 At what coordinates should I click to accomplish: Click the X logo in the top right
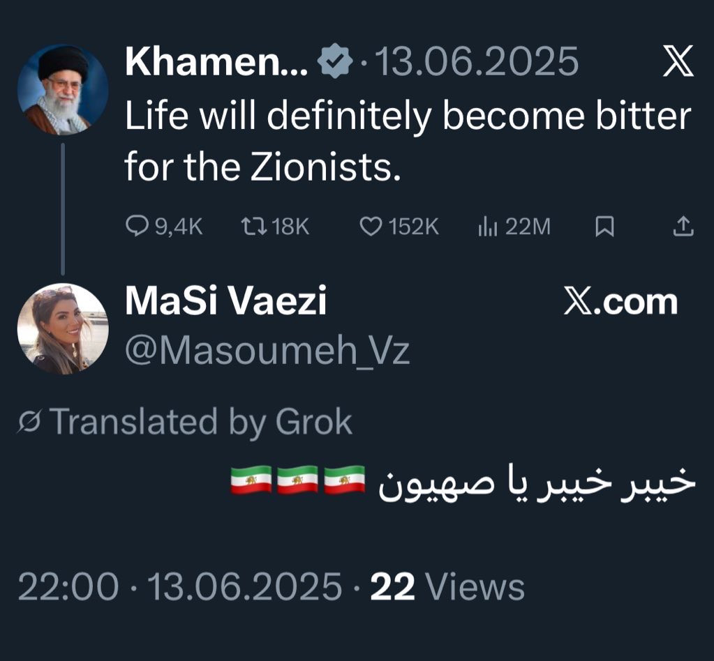pos(678,63)
